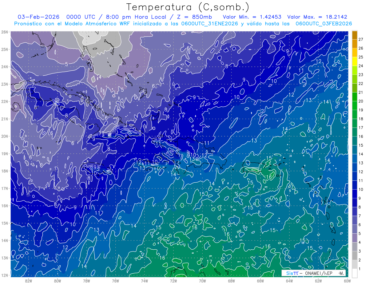The height and width of the screenshot is (285, 369).
Task: Click the colorbar scale label "10"
Action: click(x=361, y=190)
